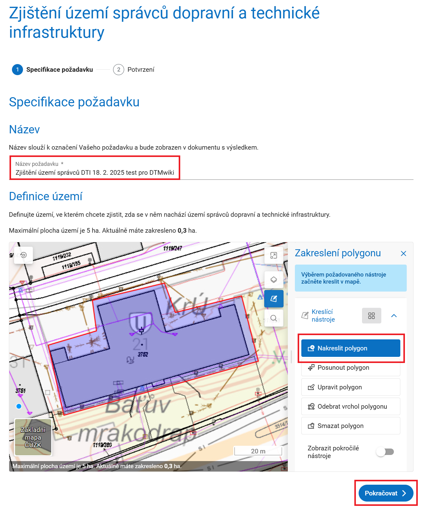Toggle the drawing tools map icon

(x=273, y=299)
